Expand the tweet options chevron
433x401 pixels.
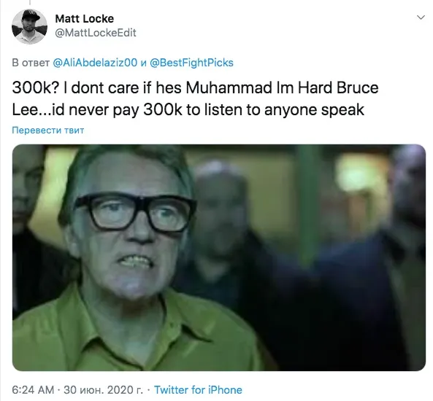click(x=421, y=17)
